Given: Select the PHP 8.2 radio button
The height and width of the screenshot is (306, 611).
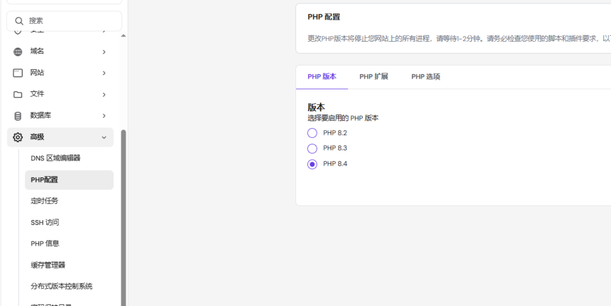Looking at the screenshot, I should tap(312, 133).
